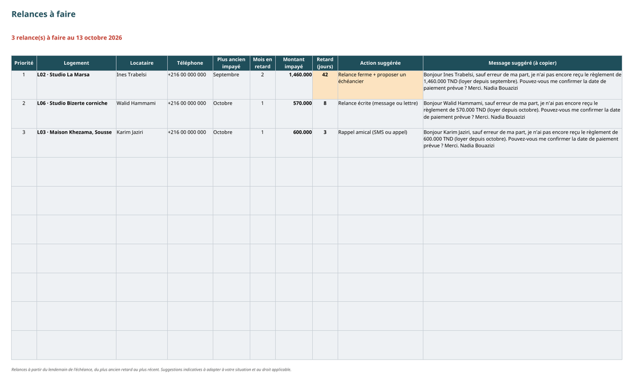633x383 pixels.
Task: Select the 'Septembre' cell
Action: (231, 85)
